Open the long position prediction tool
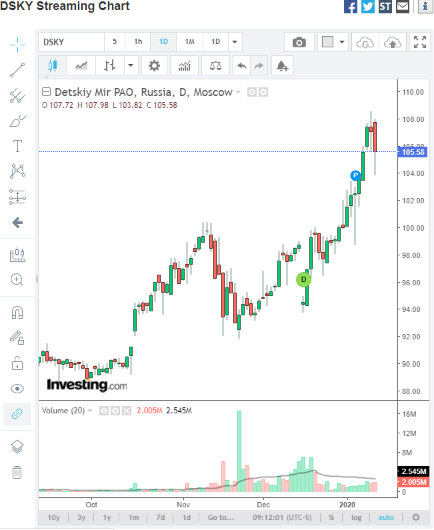434x530 pixels. [17, 197]
